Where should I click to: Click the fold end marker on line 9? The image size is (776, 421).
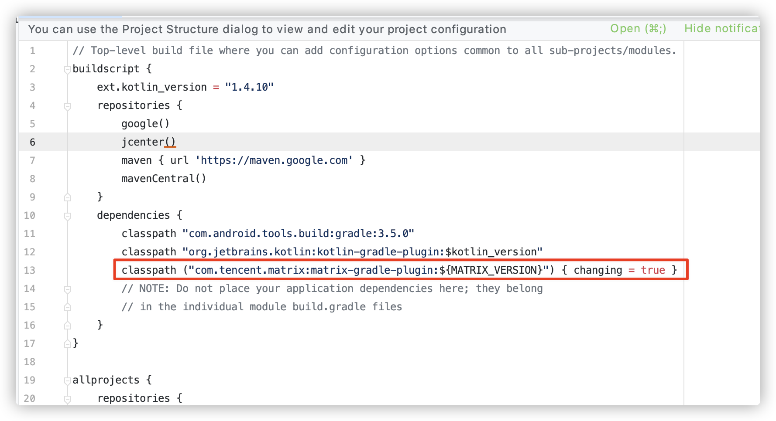click(x=67, y=197)
